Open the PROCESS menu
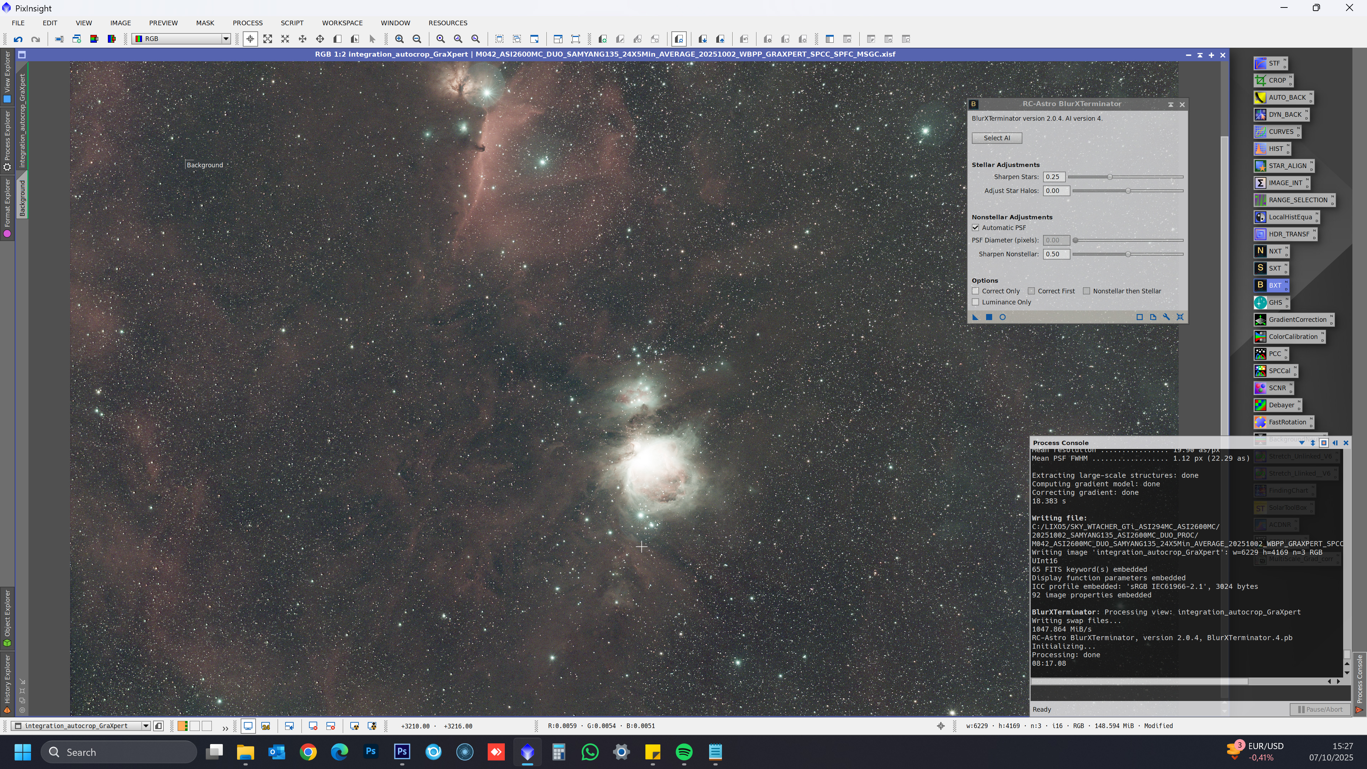Viewport: 1367px width, 769px height. pyautogui.click(x=247, y=23)
